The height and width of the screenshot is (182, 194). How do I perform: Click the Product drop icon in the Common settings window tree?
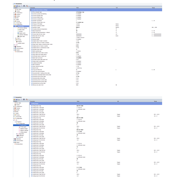pos(15,11)
